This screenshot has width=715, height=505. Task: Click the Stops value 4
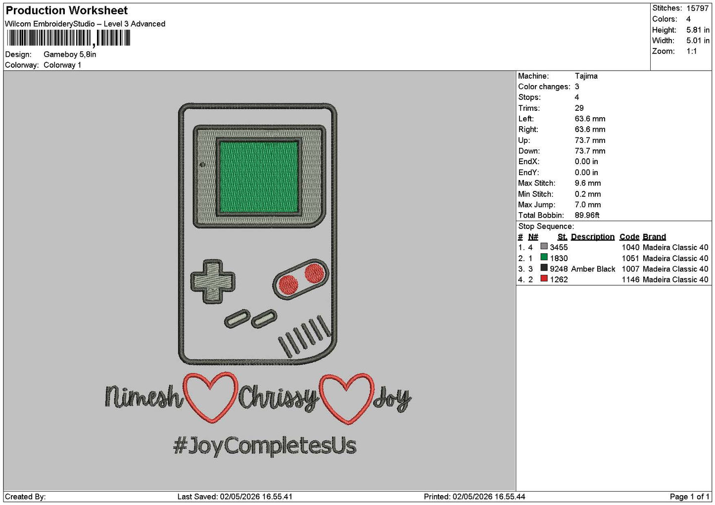(x=577, y=97)
